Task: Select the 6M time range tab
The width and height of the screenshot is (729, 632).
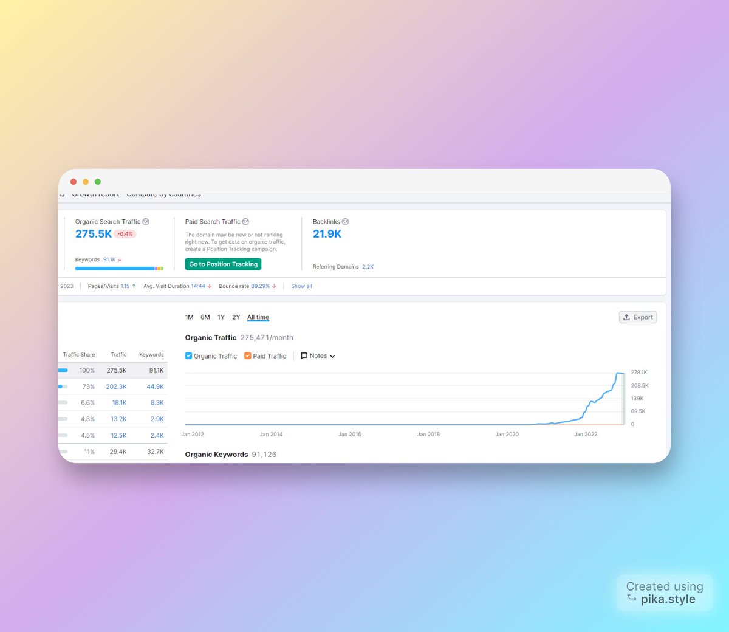Action: 205,317
